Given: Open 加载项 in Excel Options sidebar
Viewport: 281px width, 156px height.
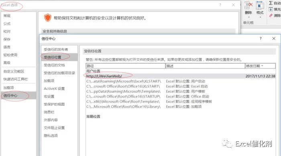Looking at the screenshot, I should point(18,88).
